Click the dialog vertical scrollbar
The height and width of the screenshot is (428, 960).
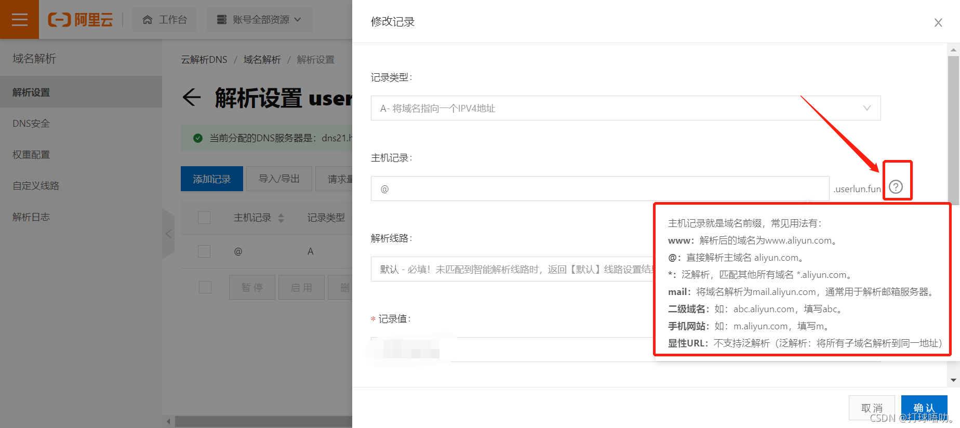[x=953, y=130]
